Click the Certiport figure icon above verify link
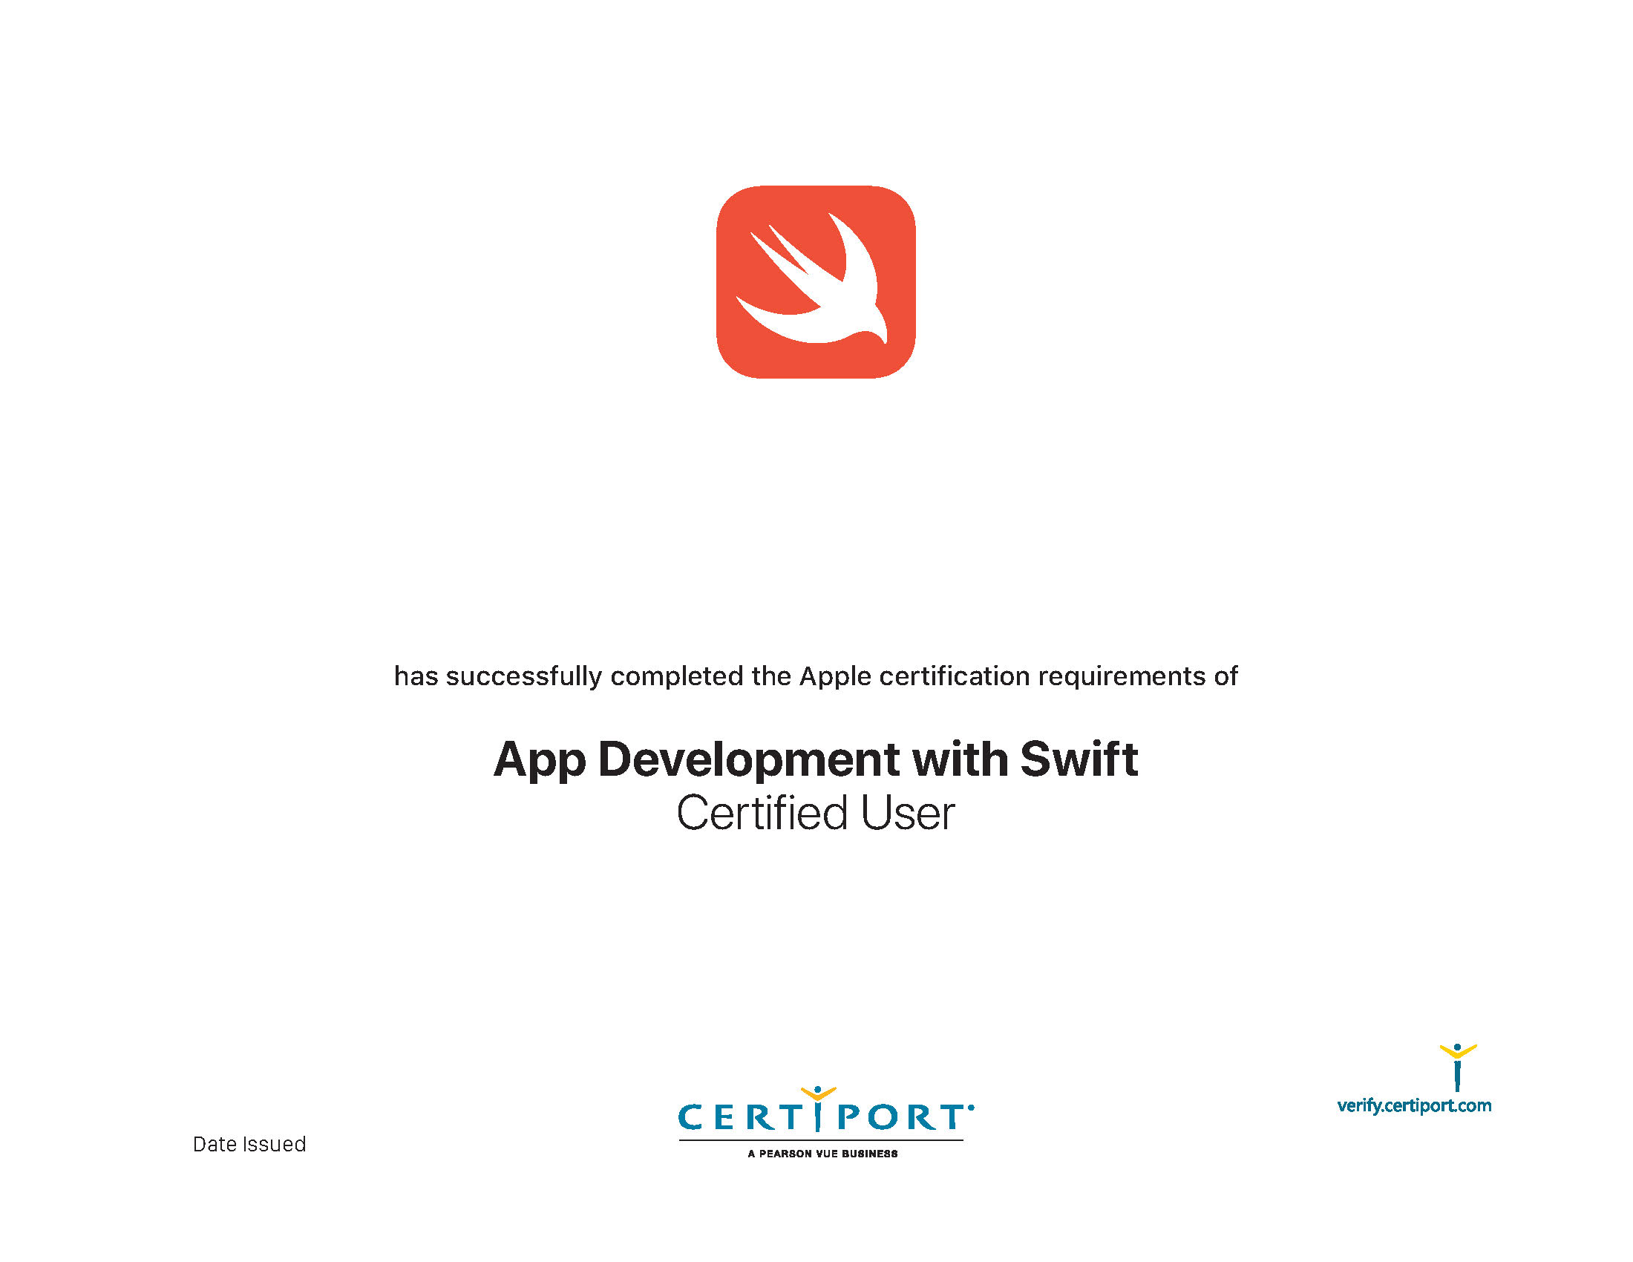The image size is (1633, 1262). pos(1457,1068)
